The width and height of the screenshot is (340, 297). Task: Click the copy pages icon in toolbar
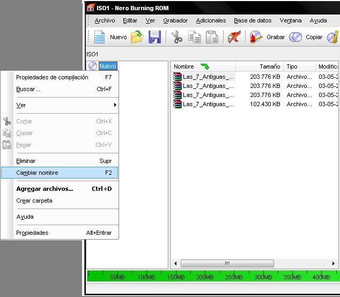coord(195,37)
